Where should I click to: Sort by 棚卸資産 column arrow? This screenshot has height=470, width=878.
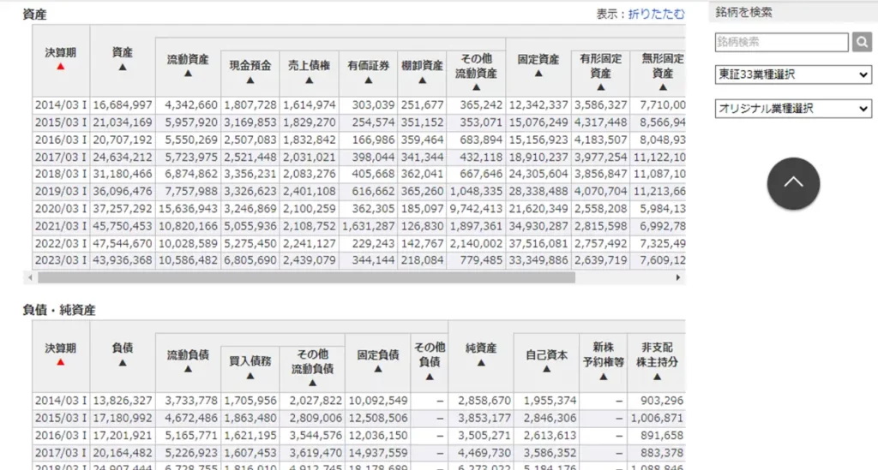click(x=422, y=80)
